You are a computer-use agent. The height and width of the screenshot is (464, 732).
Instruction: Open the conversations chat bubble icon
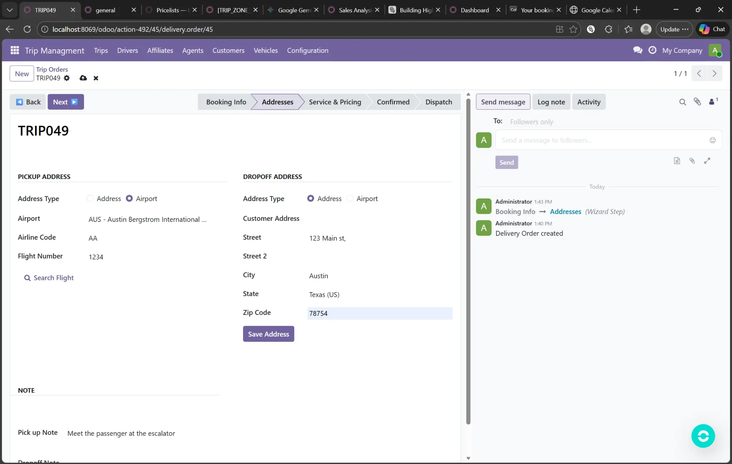[x=638, y=50]
